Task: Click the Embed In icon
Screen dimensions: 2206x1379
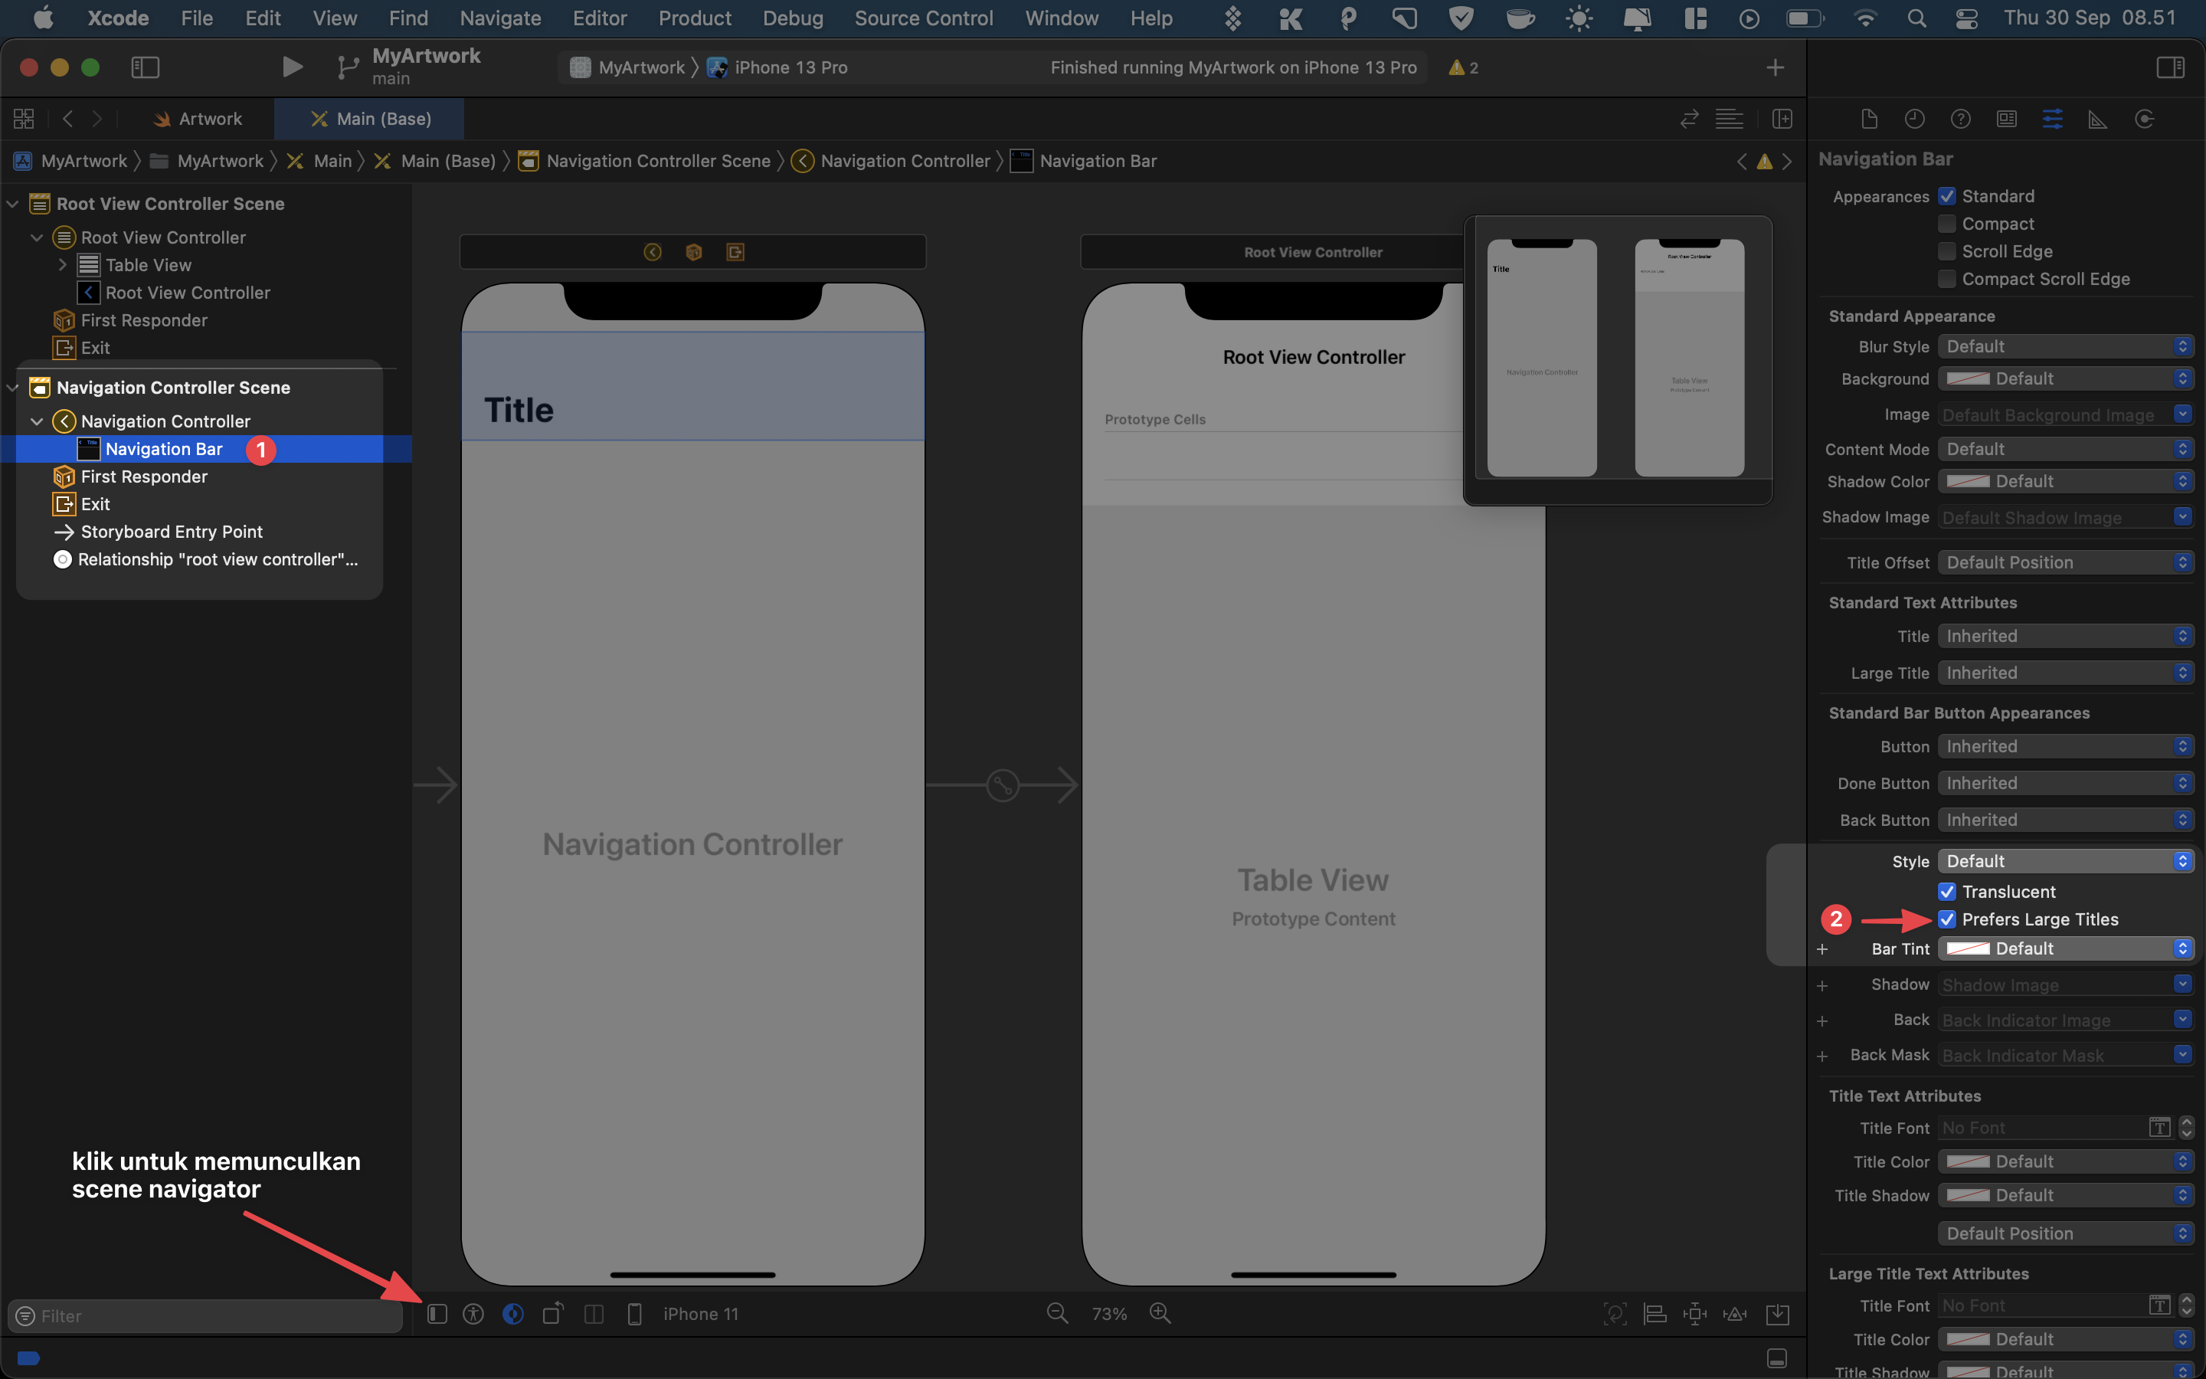Action: click(x=1778, y=1313)
